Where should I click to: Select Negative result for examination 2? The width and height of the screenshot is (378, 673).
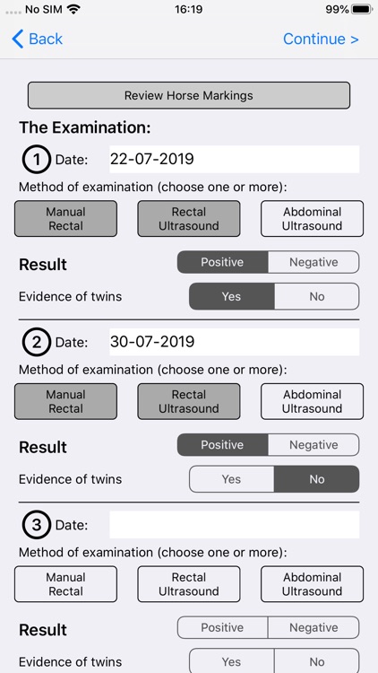314,445
